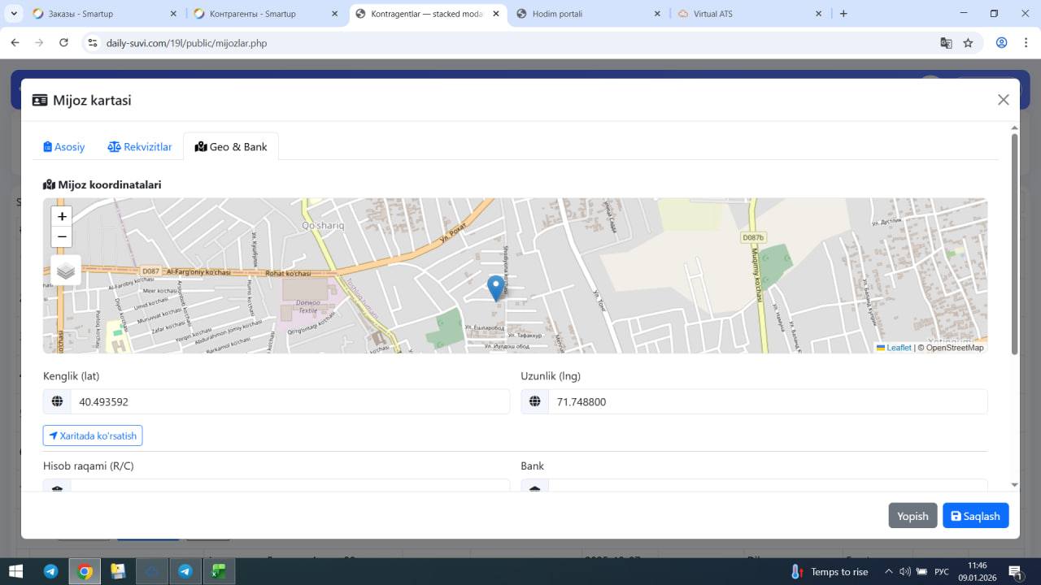The image size is (1041, 585).
Task: Save with the Saqlash button
Action: [x=975, y=516]
